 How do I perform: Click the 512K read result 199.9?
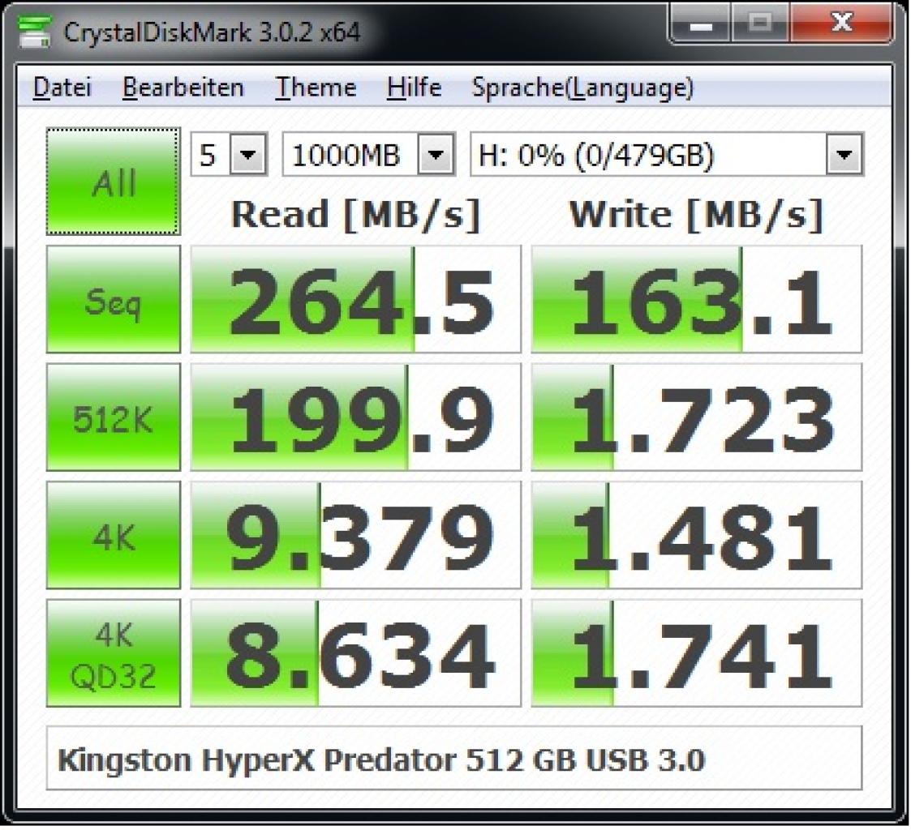coord(356,417)
